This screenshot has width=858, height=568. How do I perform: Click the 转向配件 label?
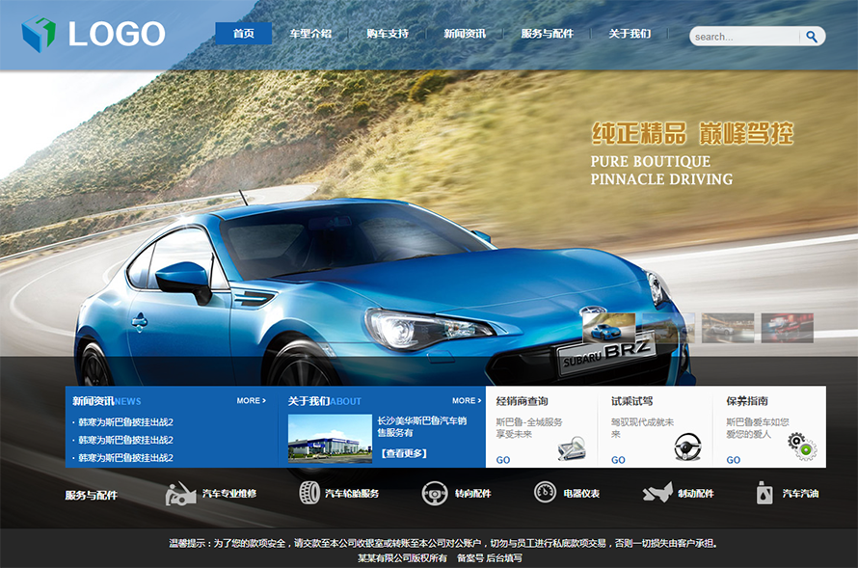coord(472,493)
